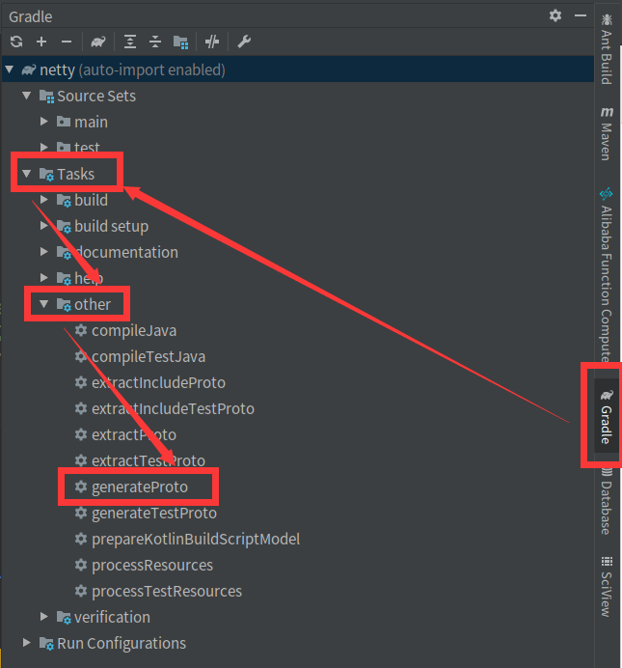Open the Maven side tab
622x668 pixels.
[x=607, y=134]
